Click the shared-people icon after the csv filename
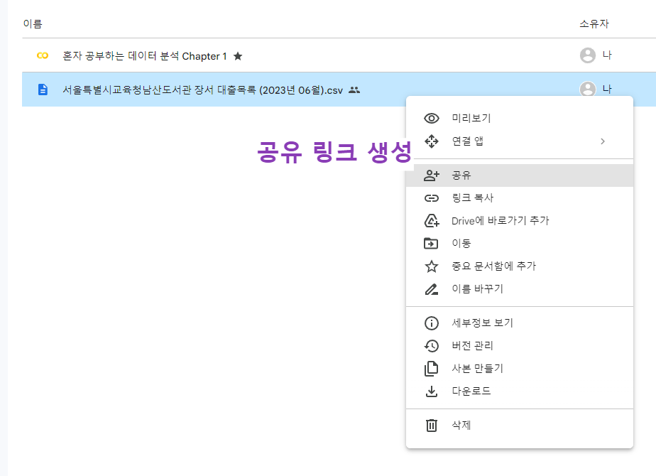 (354, 90)
